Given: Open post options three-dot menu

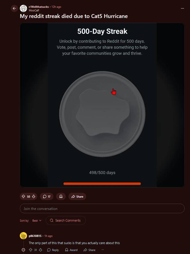Looking at the screenshot, I should coord(182,8).
